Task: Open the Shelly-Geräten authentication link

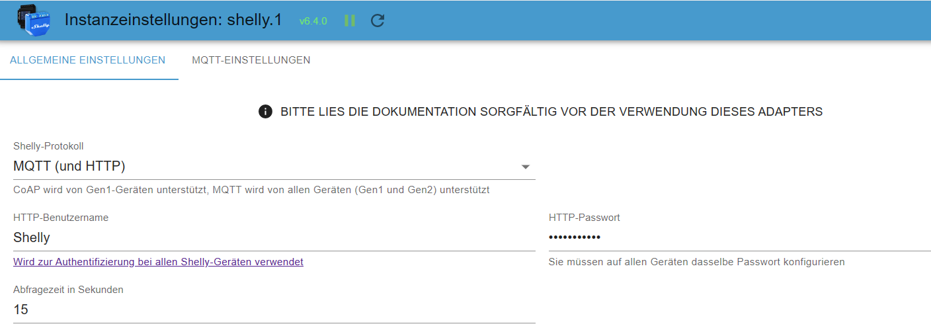Action: click(x=158, y=262)
